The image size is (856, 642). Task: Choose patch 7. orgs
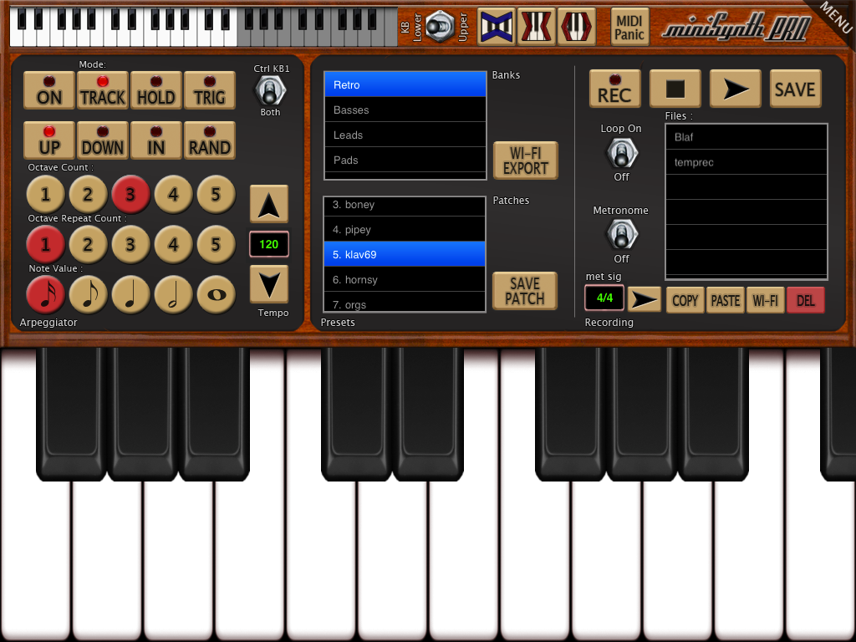405,303
